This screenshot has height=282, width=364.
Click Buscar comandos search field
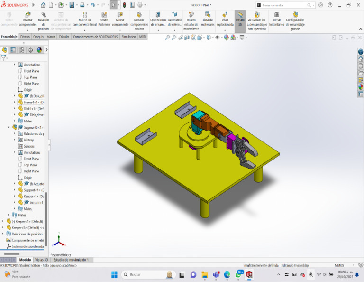coord(284,5)
